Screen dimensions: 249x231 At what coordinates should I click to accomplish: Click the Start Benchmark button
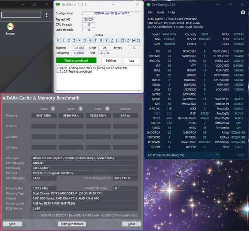(72, 224)
